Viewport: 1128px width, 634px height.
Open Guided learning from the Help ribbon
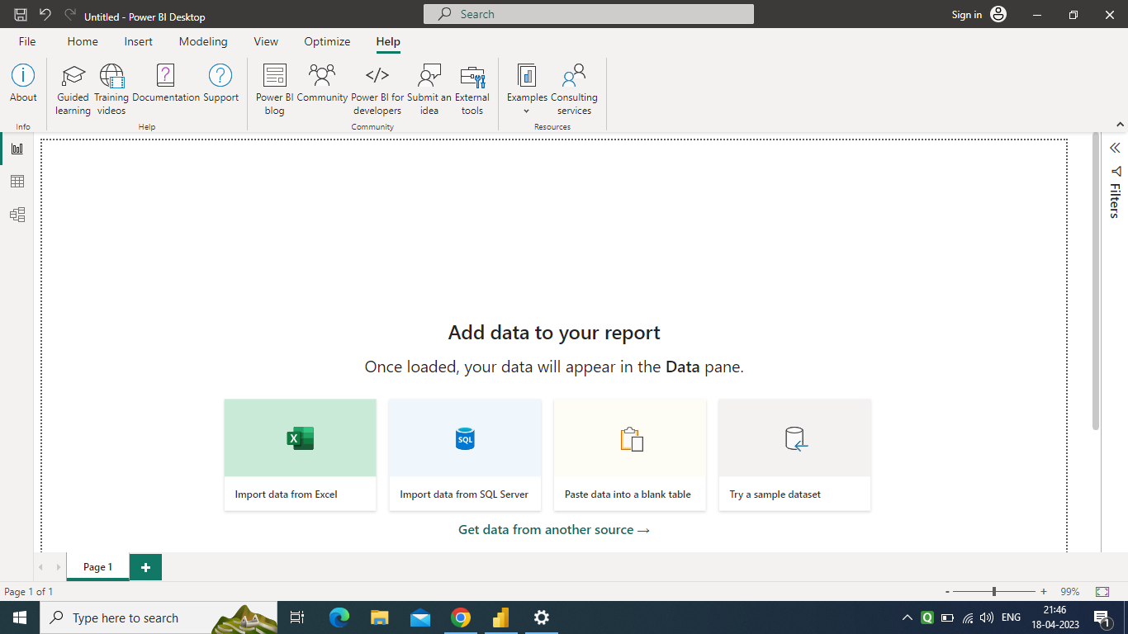[73, 90]
